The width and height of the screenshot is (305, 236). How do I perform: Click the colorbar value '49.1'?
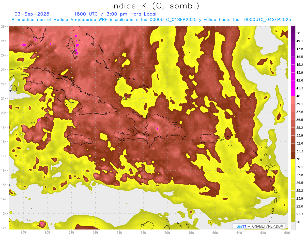point(300,41)
